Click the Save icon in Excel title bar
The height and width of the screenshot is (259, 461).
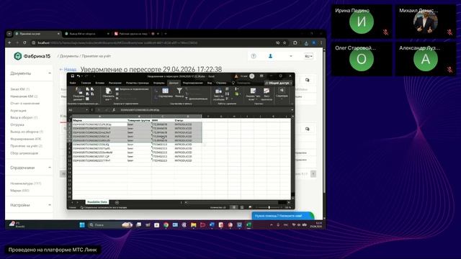(72, 76)
